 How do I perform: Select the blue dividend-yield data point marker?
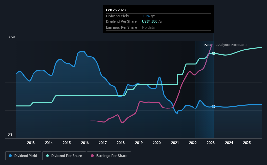point(214,106)
